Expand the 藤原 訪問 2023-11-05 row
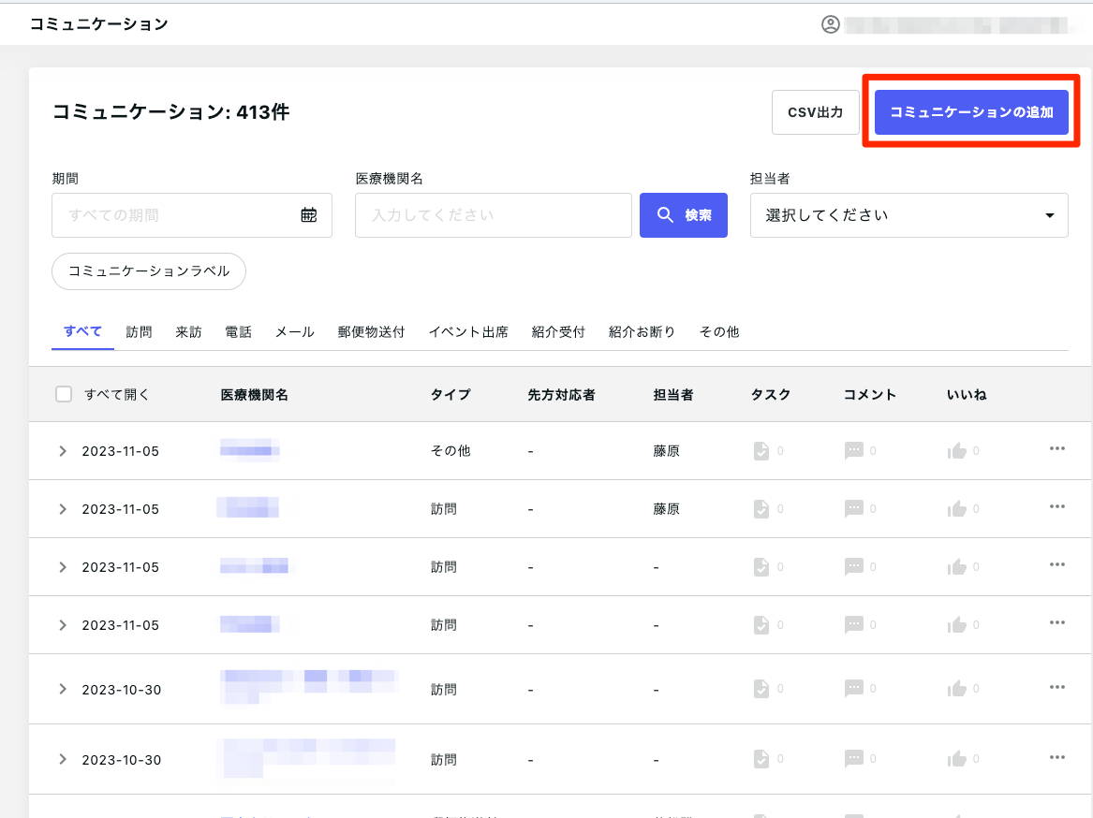The width and height of the screenshot is (1093, 818). pyautogui.click(x=63, y=509)
